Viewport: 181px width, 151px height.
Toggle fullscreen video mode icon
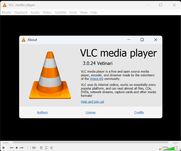(29, 148)
